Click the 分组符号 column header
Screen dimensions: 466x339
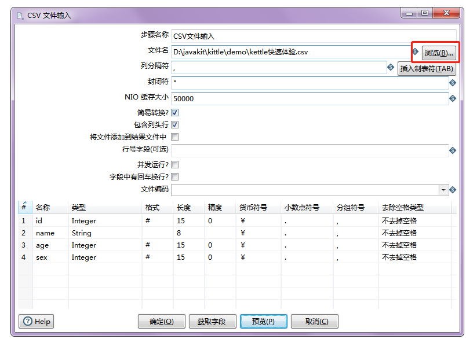tap(355, 207)
